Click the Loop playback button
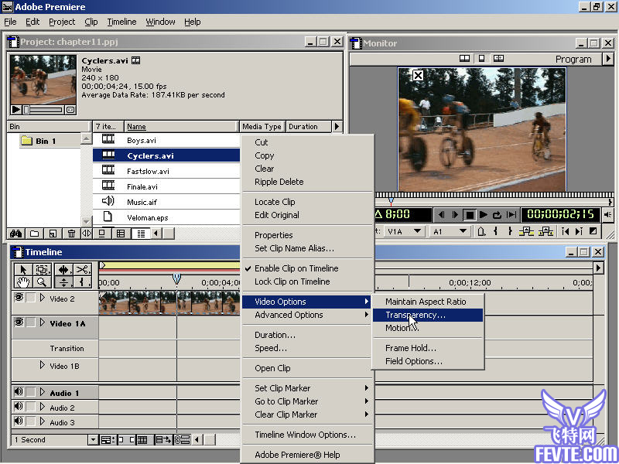 (x=497, y=215)
